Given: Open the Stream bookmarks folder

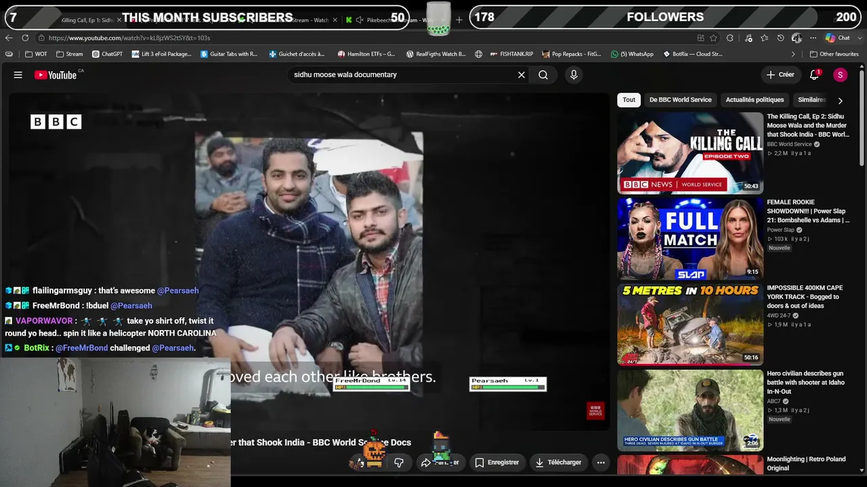Looking at the screenshot, I should [70, 54].
